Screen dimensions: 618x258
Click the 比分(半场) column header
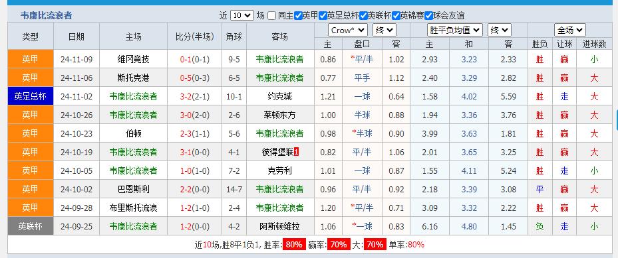(195, 36)
